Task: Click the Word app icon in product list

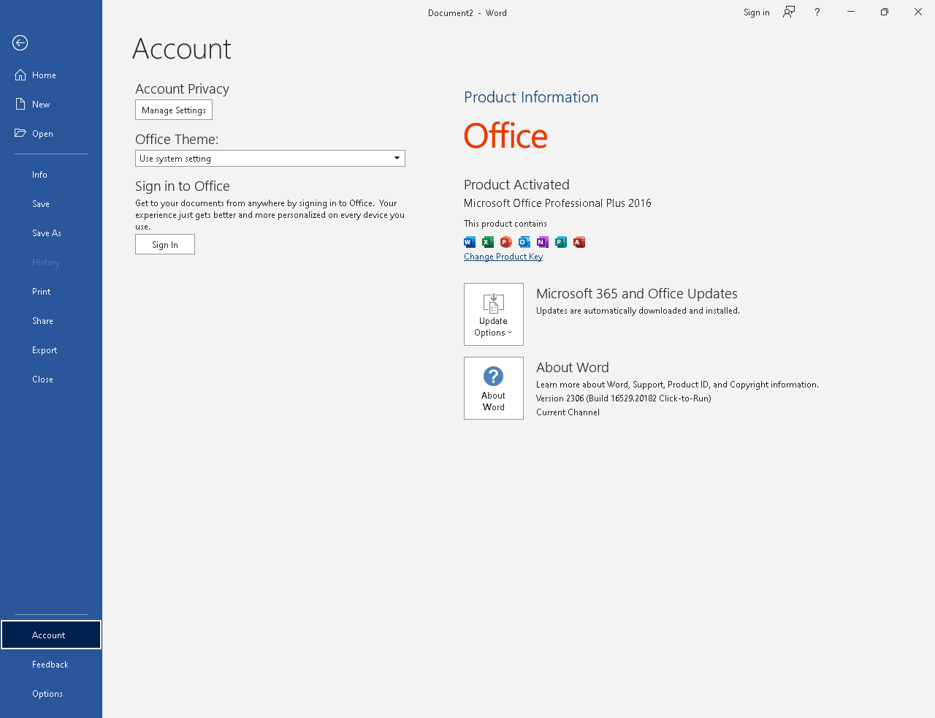Action: pos(470,242)
